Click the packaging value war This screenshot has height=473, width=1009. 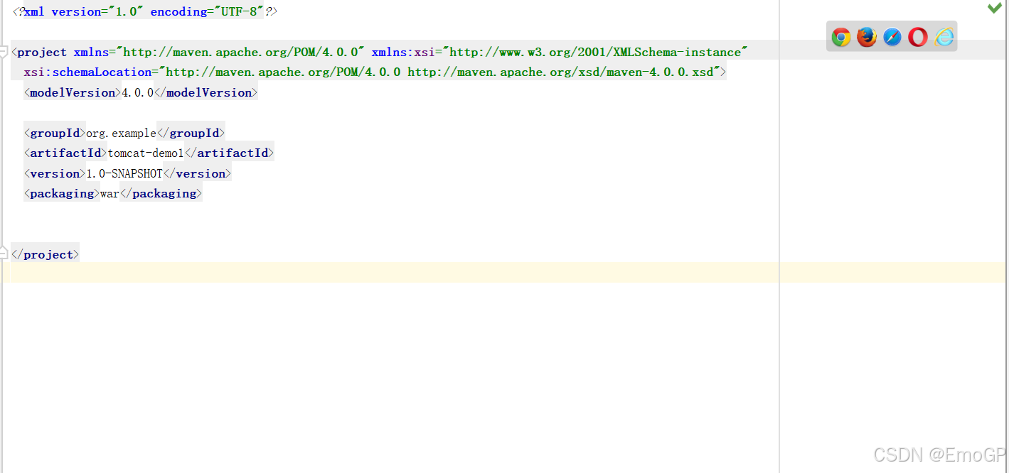click(x=110, y=193)
